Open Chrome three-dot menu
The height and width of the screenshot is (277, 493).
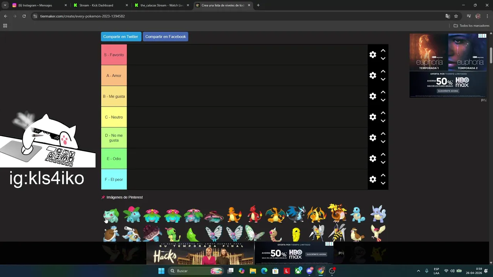[487, 16]
